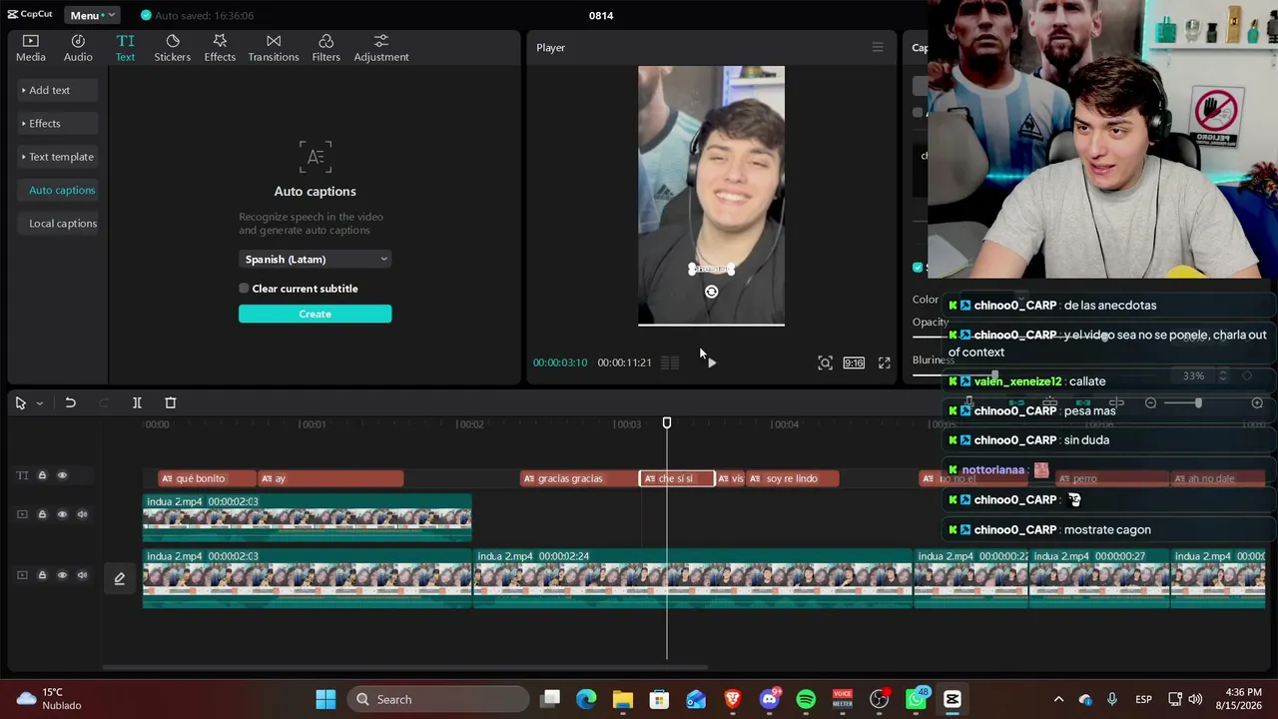Split the clip at playhead

137,402
